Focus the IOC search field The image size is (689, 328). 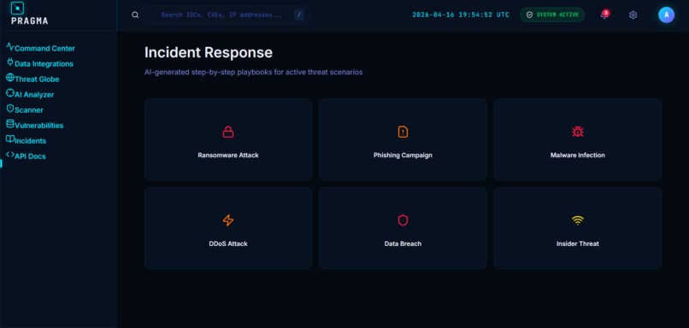[226, 15]
